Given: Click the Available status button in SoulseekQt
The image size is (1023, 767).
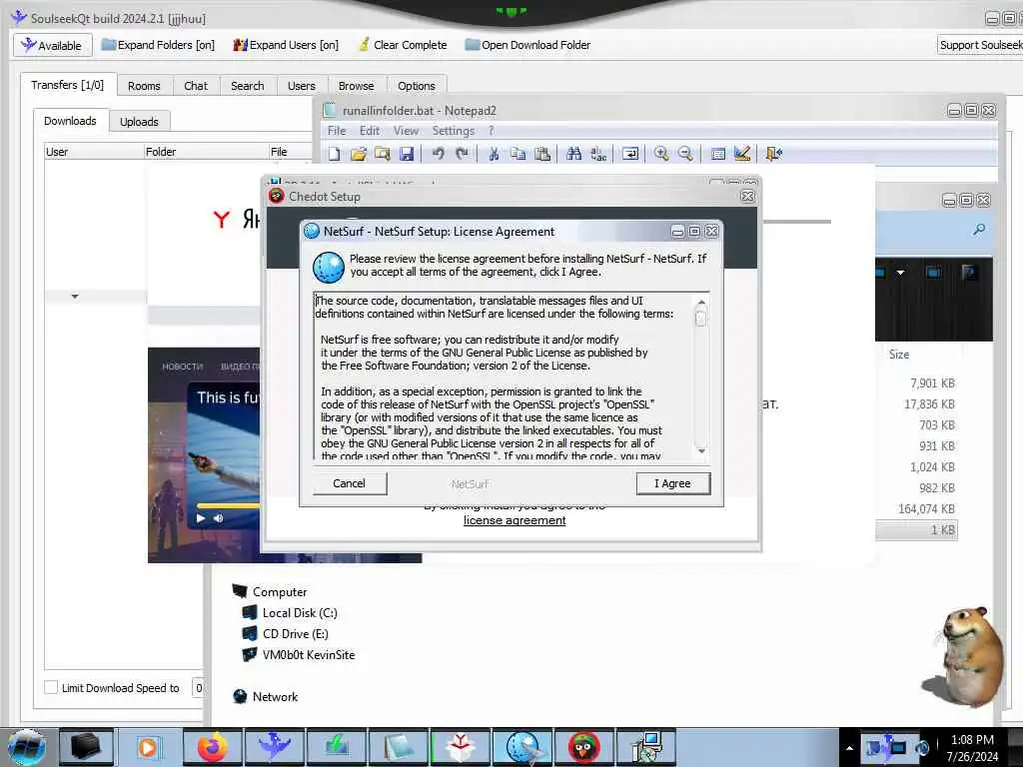Looking at the screenshot, I should click(x=52, y=45).
